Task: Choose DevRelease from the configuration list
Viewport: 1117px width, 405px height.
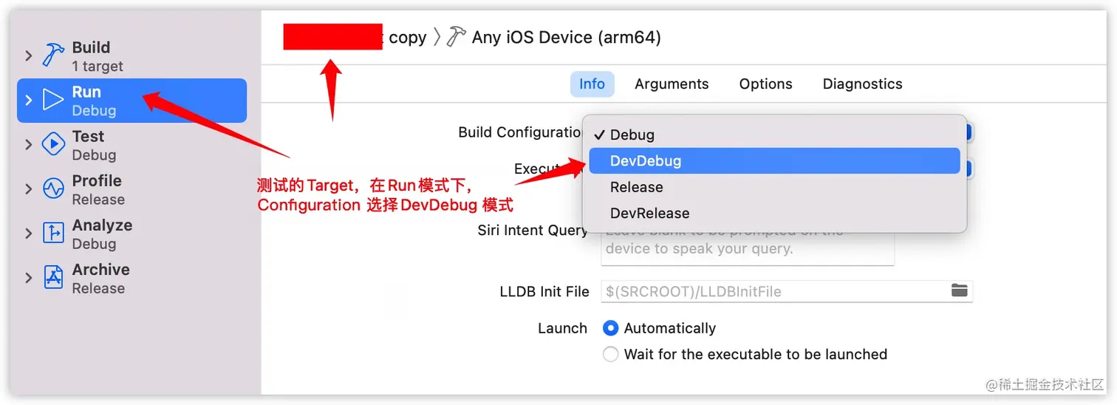Action: [x=774, y=213]
